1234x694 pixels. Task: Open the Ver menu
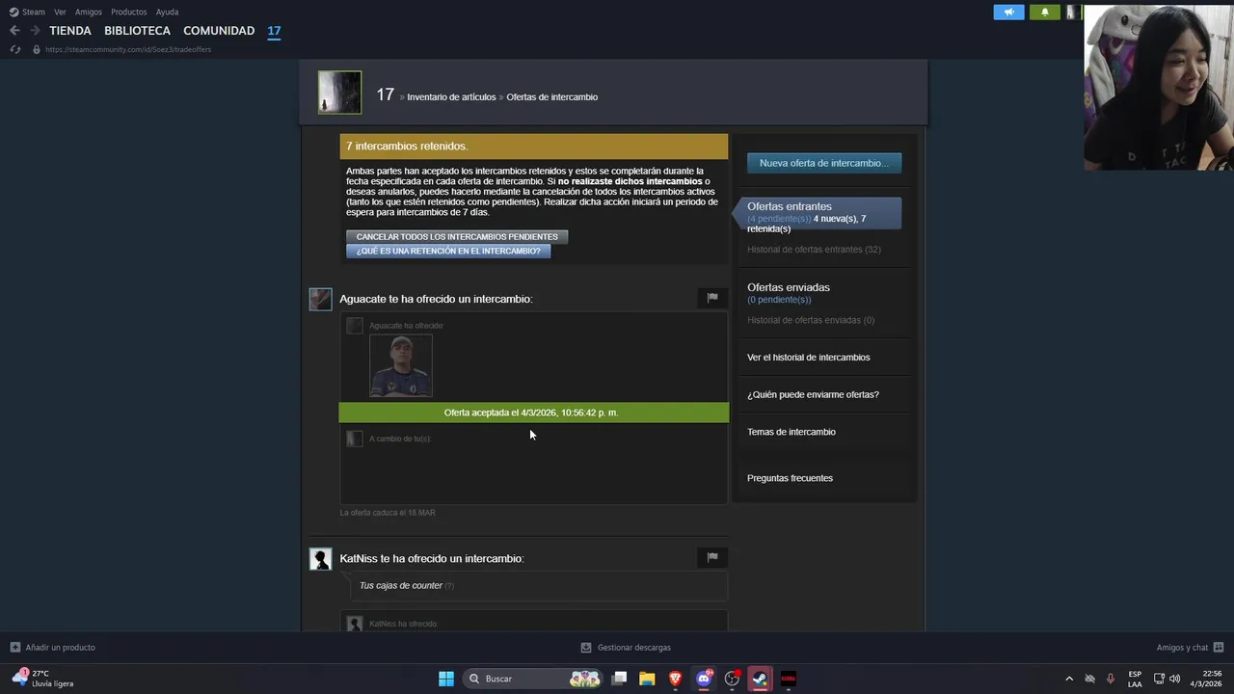click(60, 12)
